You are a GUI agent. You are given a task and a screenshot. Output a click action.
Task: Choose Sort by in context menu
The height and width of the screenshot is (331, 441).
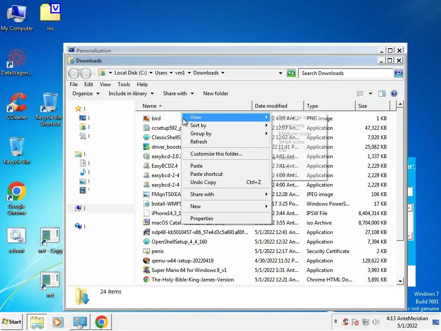pos(227,125)
